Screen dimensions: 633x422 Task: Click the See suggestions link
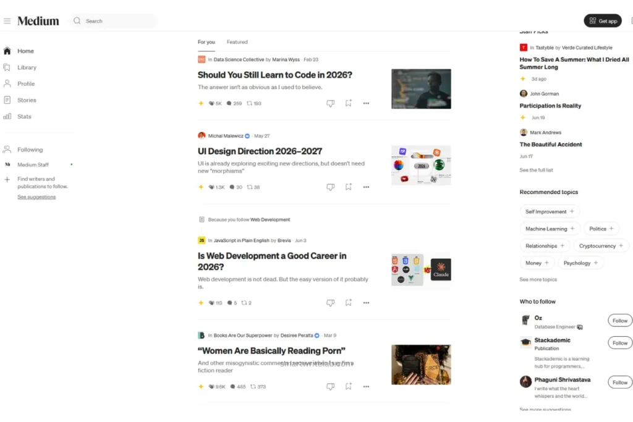point(36,197)
